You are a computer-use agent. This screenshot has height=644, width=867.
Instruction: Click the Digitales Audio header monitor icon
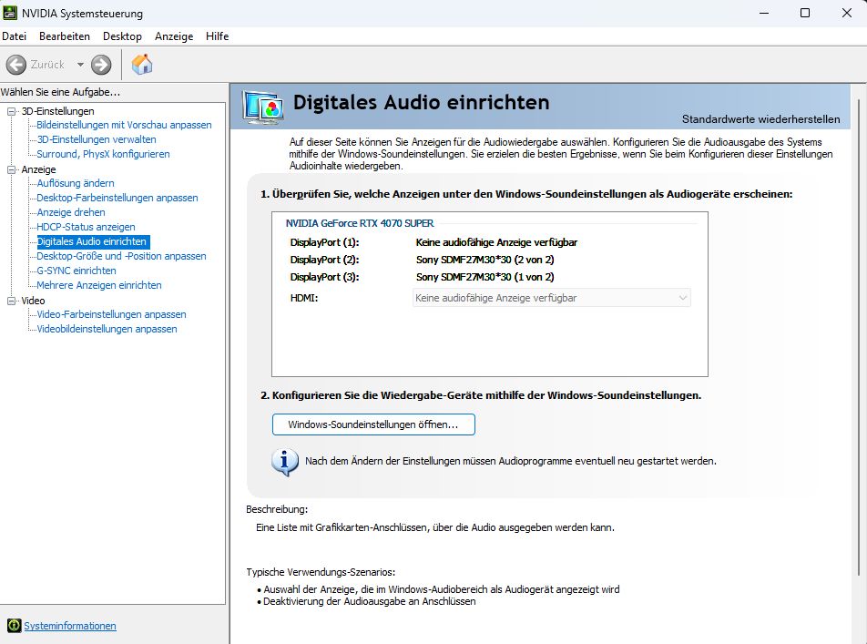[x=262, y=107]
